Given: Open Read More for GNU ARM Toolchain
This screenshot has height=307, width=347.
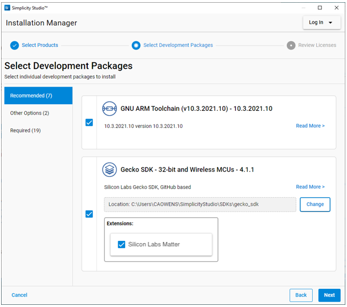Looking at the screenshot, I should [x=310, y=126].
